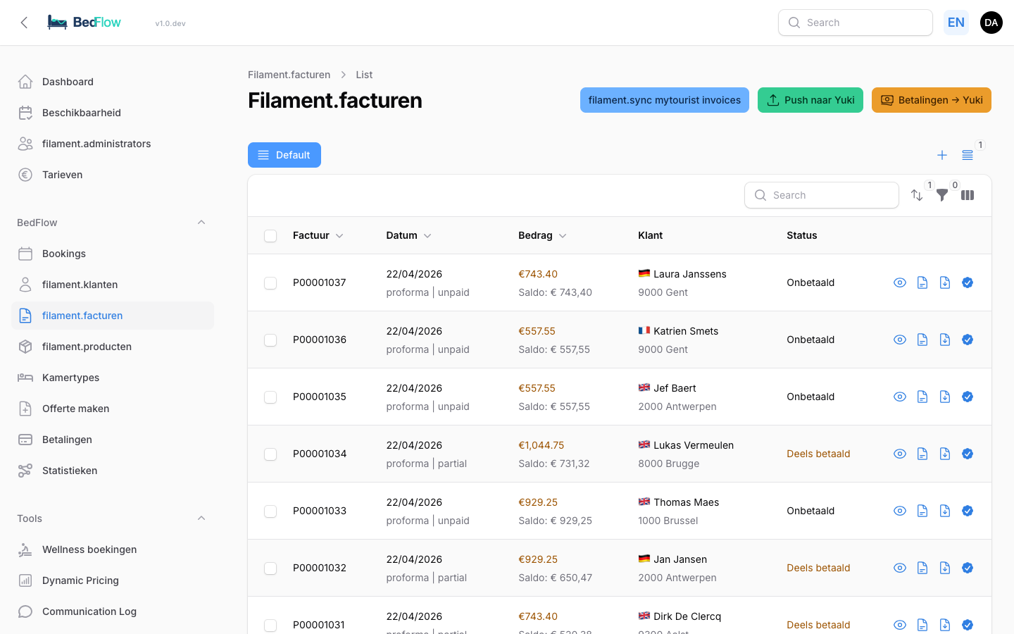Open filament.administrators in the sidebar
The image size is (1014, 634).
click(x=113, y=144)
